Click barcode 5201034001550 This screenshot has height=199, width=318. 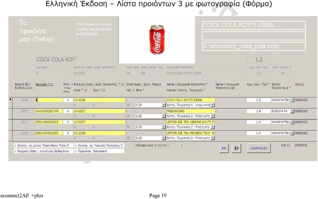coord(49,133)
